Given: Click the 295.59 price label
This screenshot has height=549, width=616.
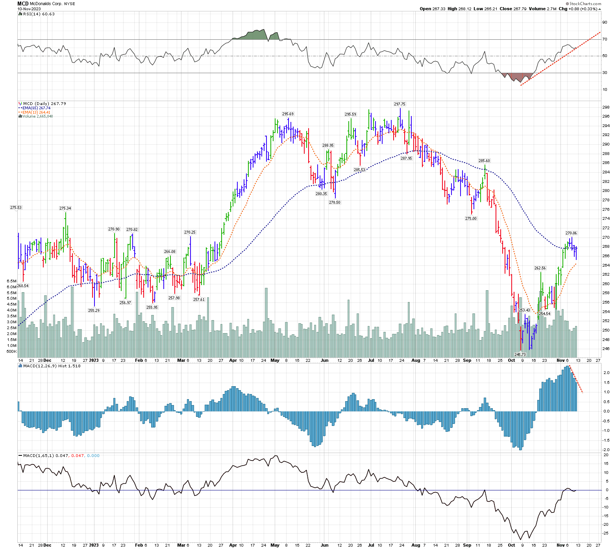Looking at the screenshot, I should (350, 114).
